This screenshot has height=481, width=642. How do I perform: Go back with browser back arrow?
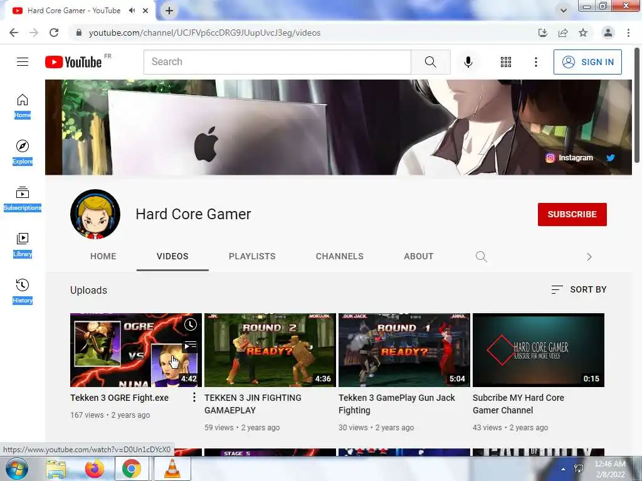tap(14, 33)
